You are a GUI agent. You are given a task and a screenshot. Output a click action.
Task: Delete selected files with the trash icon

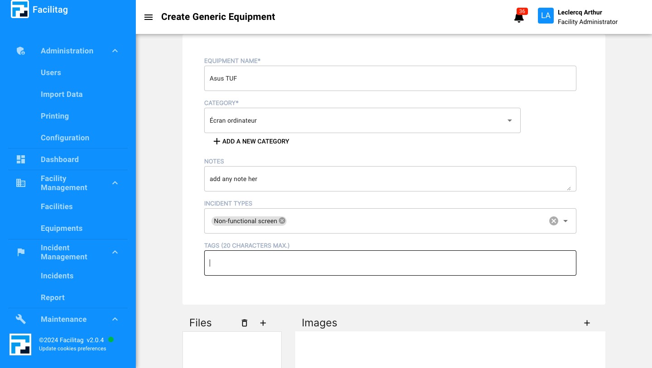click(x=244, y=323)
